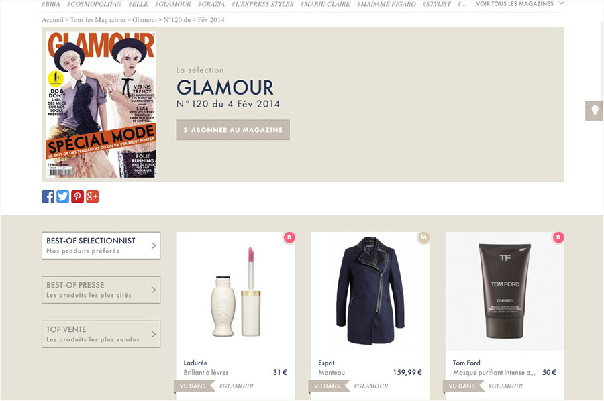The image size is (604, 401).
Task: Open the Esprit Manteau product image
Action: pos(370,291)
